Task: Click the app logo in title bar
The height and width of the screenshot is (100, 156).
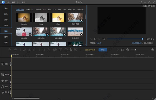Action: (x=3, y=2)
